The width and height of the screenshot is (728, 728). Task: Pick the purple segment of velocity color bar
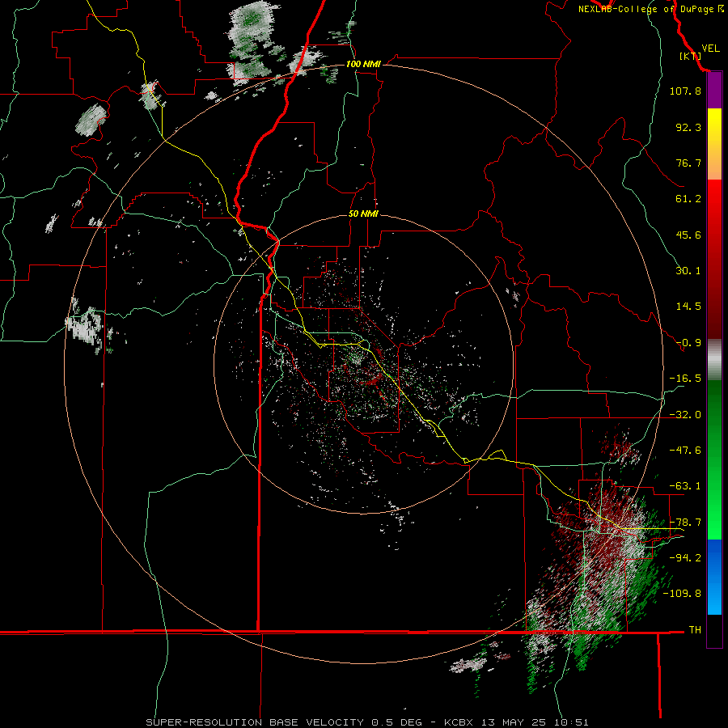pyautogui.click(x=714, y=91)
